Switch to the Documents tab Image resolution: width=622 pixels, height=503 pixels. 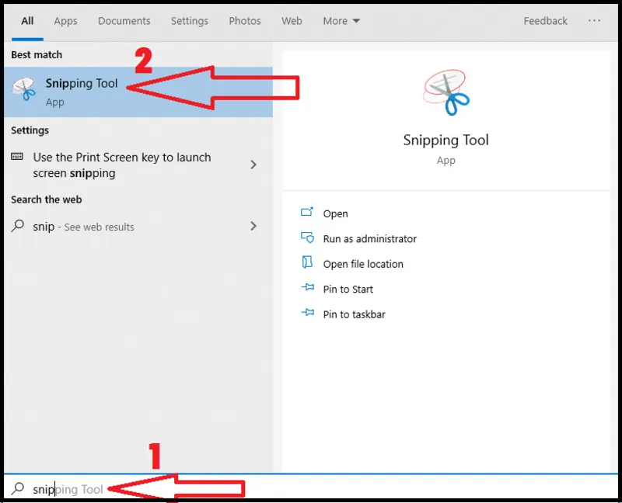click(x=124, y=21)
